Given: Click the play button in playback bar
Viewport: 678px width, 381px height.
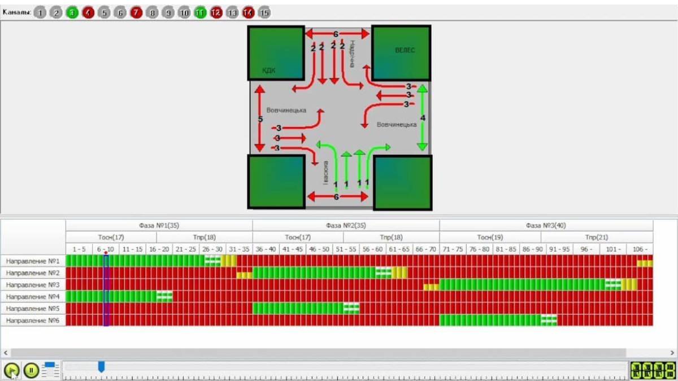Looking at the screenshot, I should (x=11, y=370).
